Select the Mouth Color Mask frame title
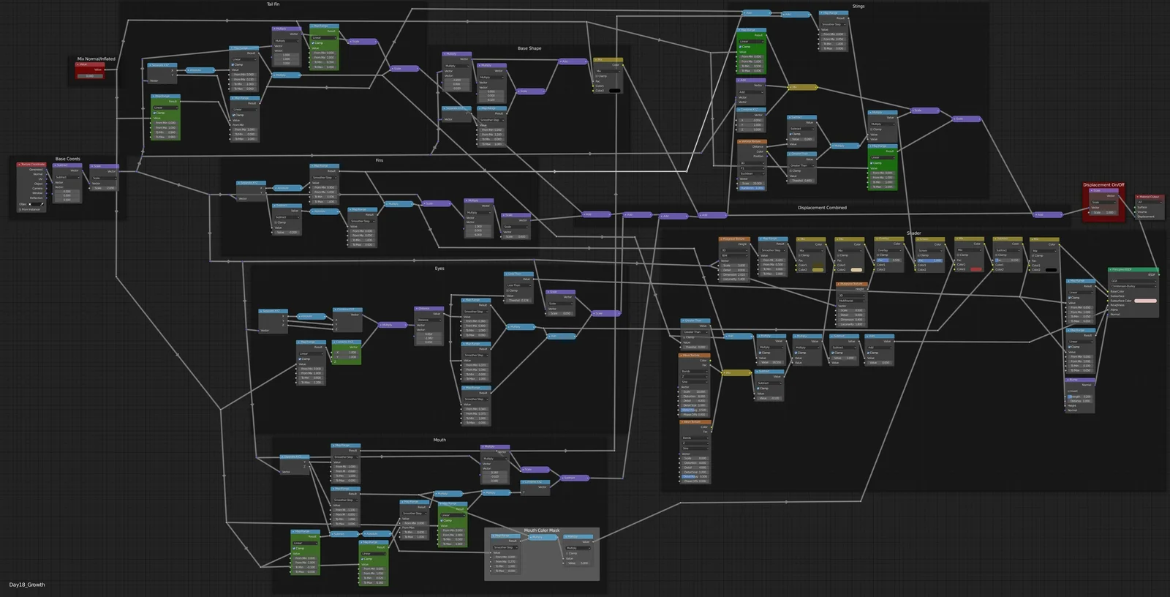Image resolution: width=1170 pixels, height=597 pixels. (x=541, y=530)
